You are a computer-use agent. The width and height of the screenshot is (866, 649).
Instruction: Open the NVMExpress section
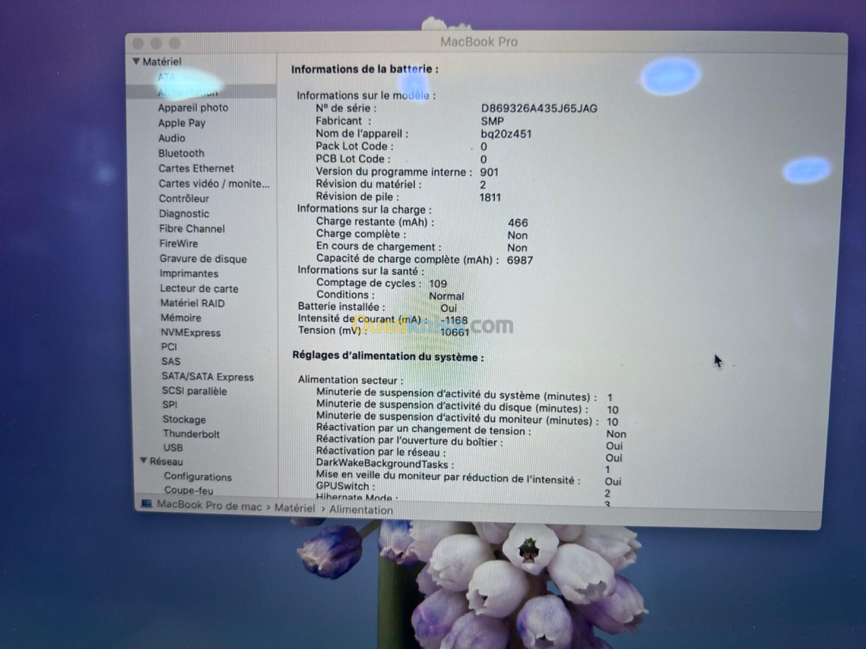(191, 333)
